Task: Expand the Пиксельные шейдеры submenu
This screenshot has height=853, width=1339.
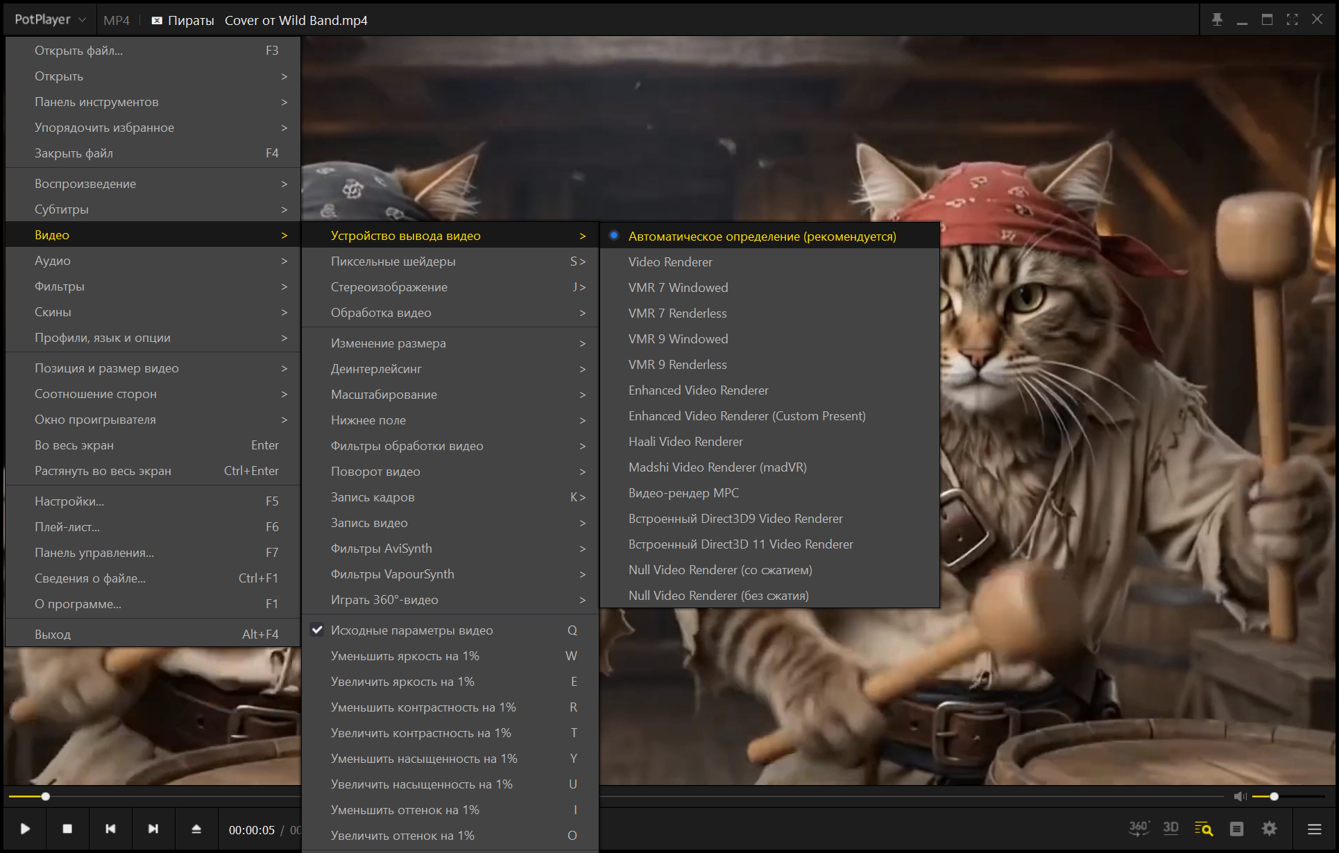Action: 450,261
